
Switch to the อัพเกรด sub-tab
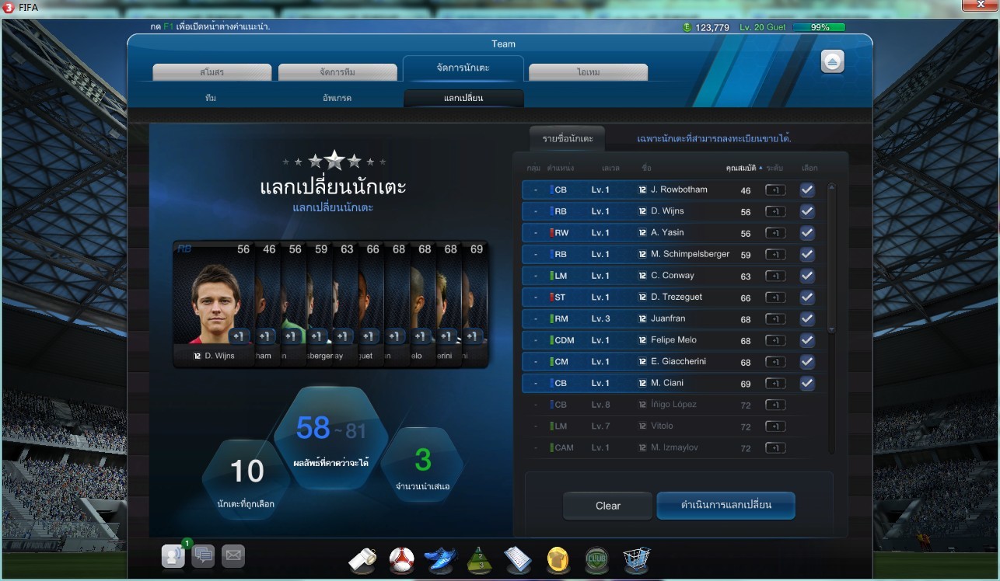tap(337, 99)
